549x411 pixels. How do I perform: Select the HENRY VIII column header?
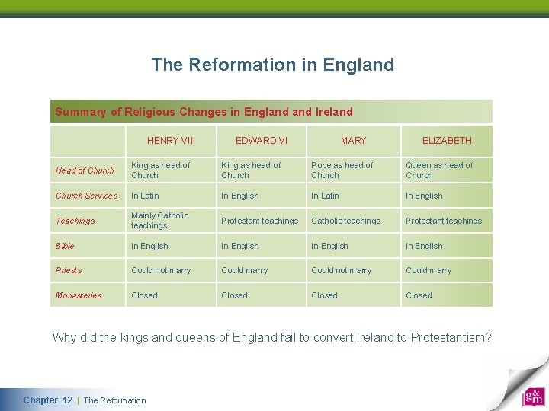171,141
